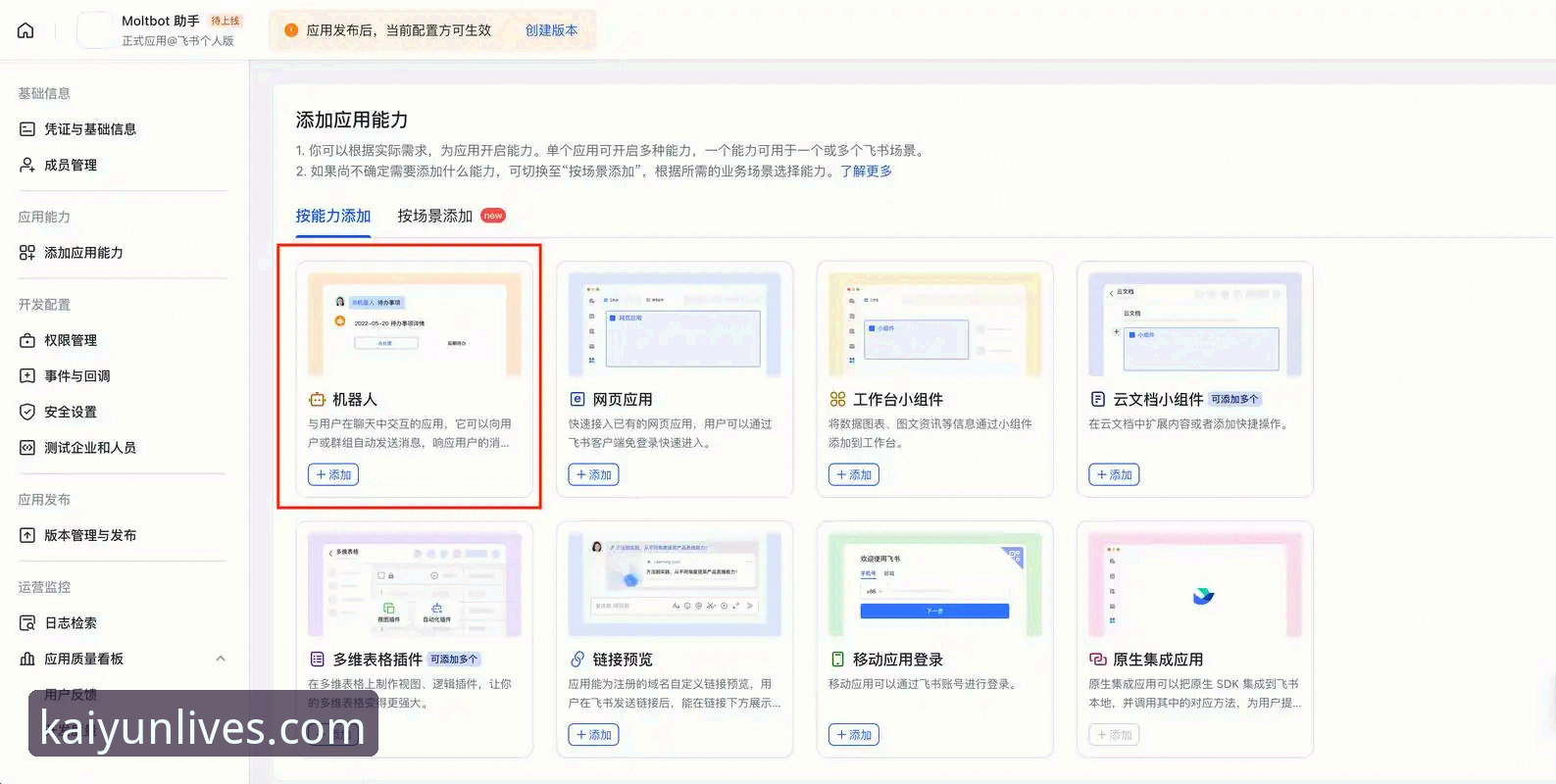Click the disabled 添加 button for 原生集成应用
Screen dimensions: 1556x784
point(1114,735)
